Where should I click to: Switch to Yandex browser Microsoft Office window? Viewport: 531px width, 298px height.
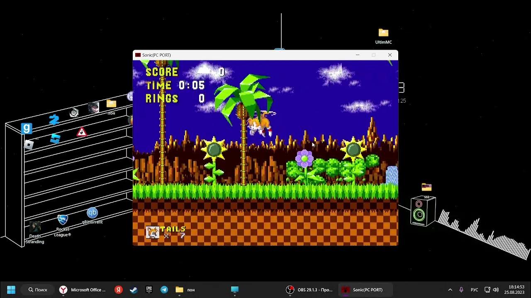click(x=83, y=290)
